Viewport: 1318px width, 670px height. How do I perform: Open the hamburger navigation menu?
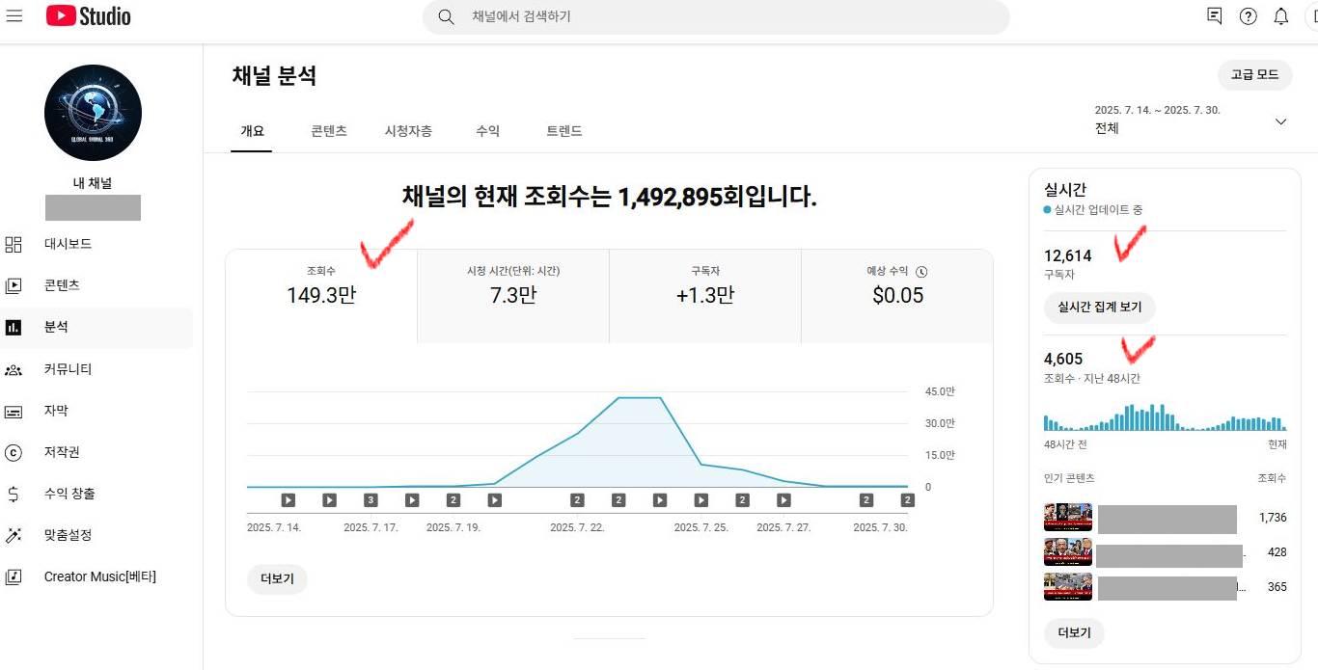coord(14,16)
